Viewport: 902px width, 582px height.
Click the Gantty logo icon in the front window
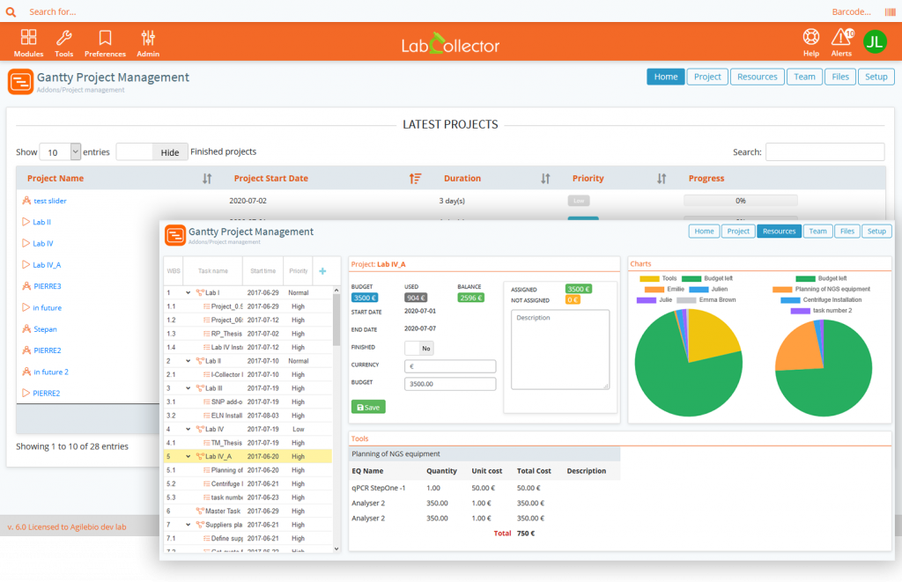(x=175, y=235)
